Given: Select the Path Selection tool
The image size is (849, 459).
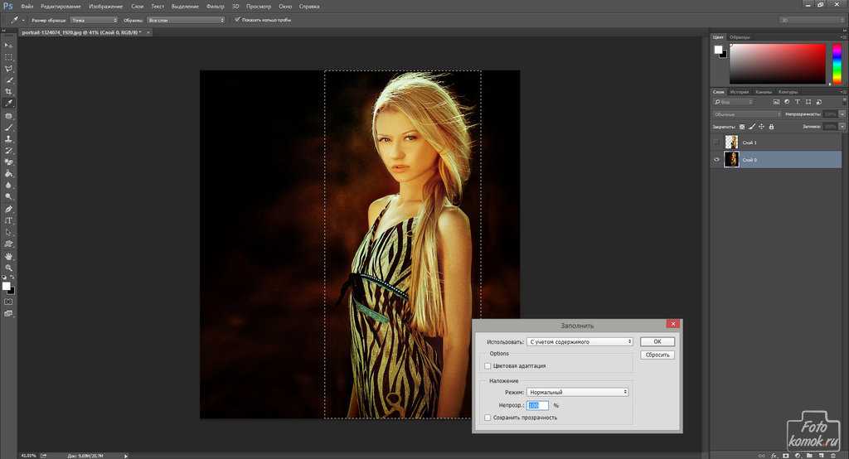Looking at the screenshot, I should pos(8,232).
